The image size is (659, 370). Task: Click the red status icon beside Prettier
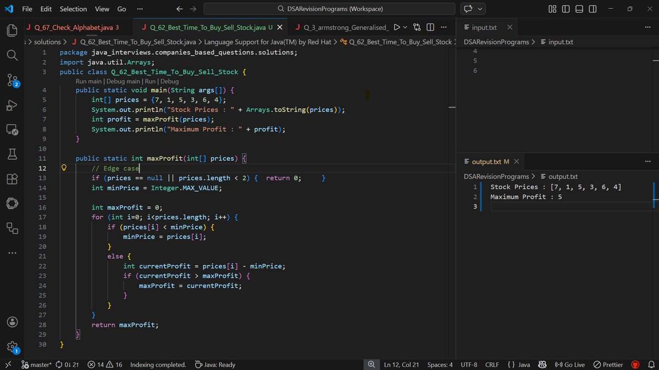coord(635,365)
